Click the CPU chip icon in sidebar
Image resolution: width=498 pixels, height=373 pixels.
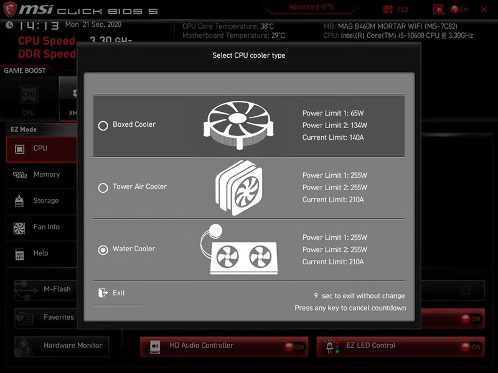tap(20, 149)
